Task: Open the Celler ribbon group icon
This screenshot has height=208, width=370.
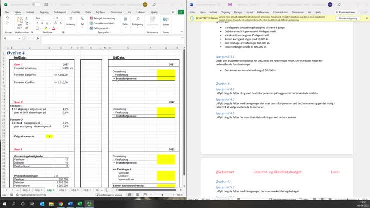Action: click(x=125, y=20)
